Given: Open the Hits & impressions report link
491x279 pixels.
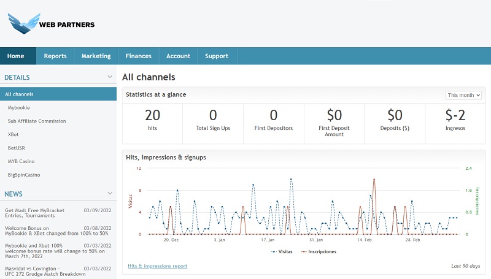Looking at the screenshot, I should click(158, 266).
